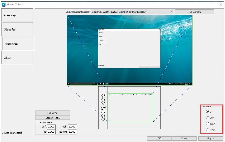Screen dimensions: 225x142
Task: Click the green work area rectangle on tablet
Action: coord(131,108)
